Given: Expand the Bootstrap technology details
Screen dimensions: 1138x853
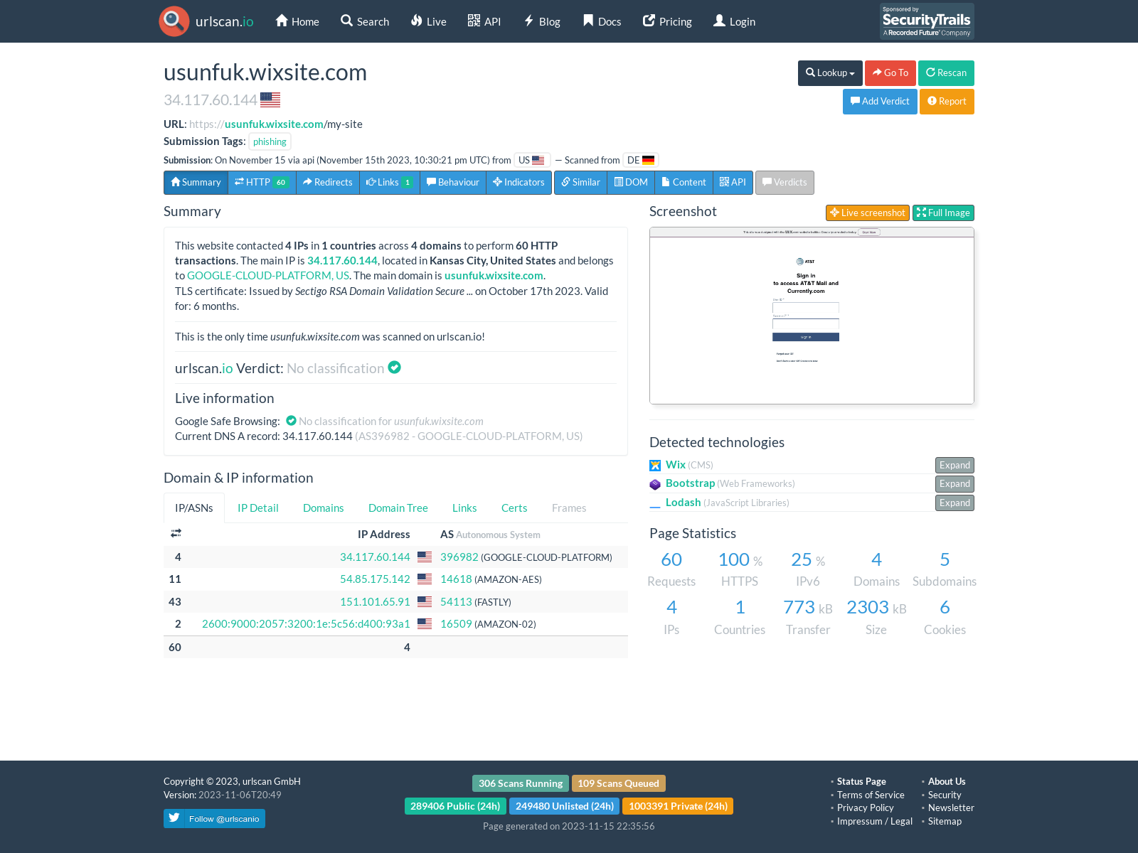Looking at the screenshot, I should click(954, 483).
